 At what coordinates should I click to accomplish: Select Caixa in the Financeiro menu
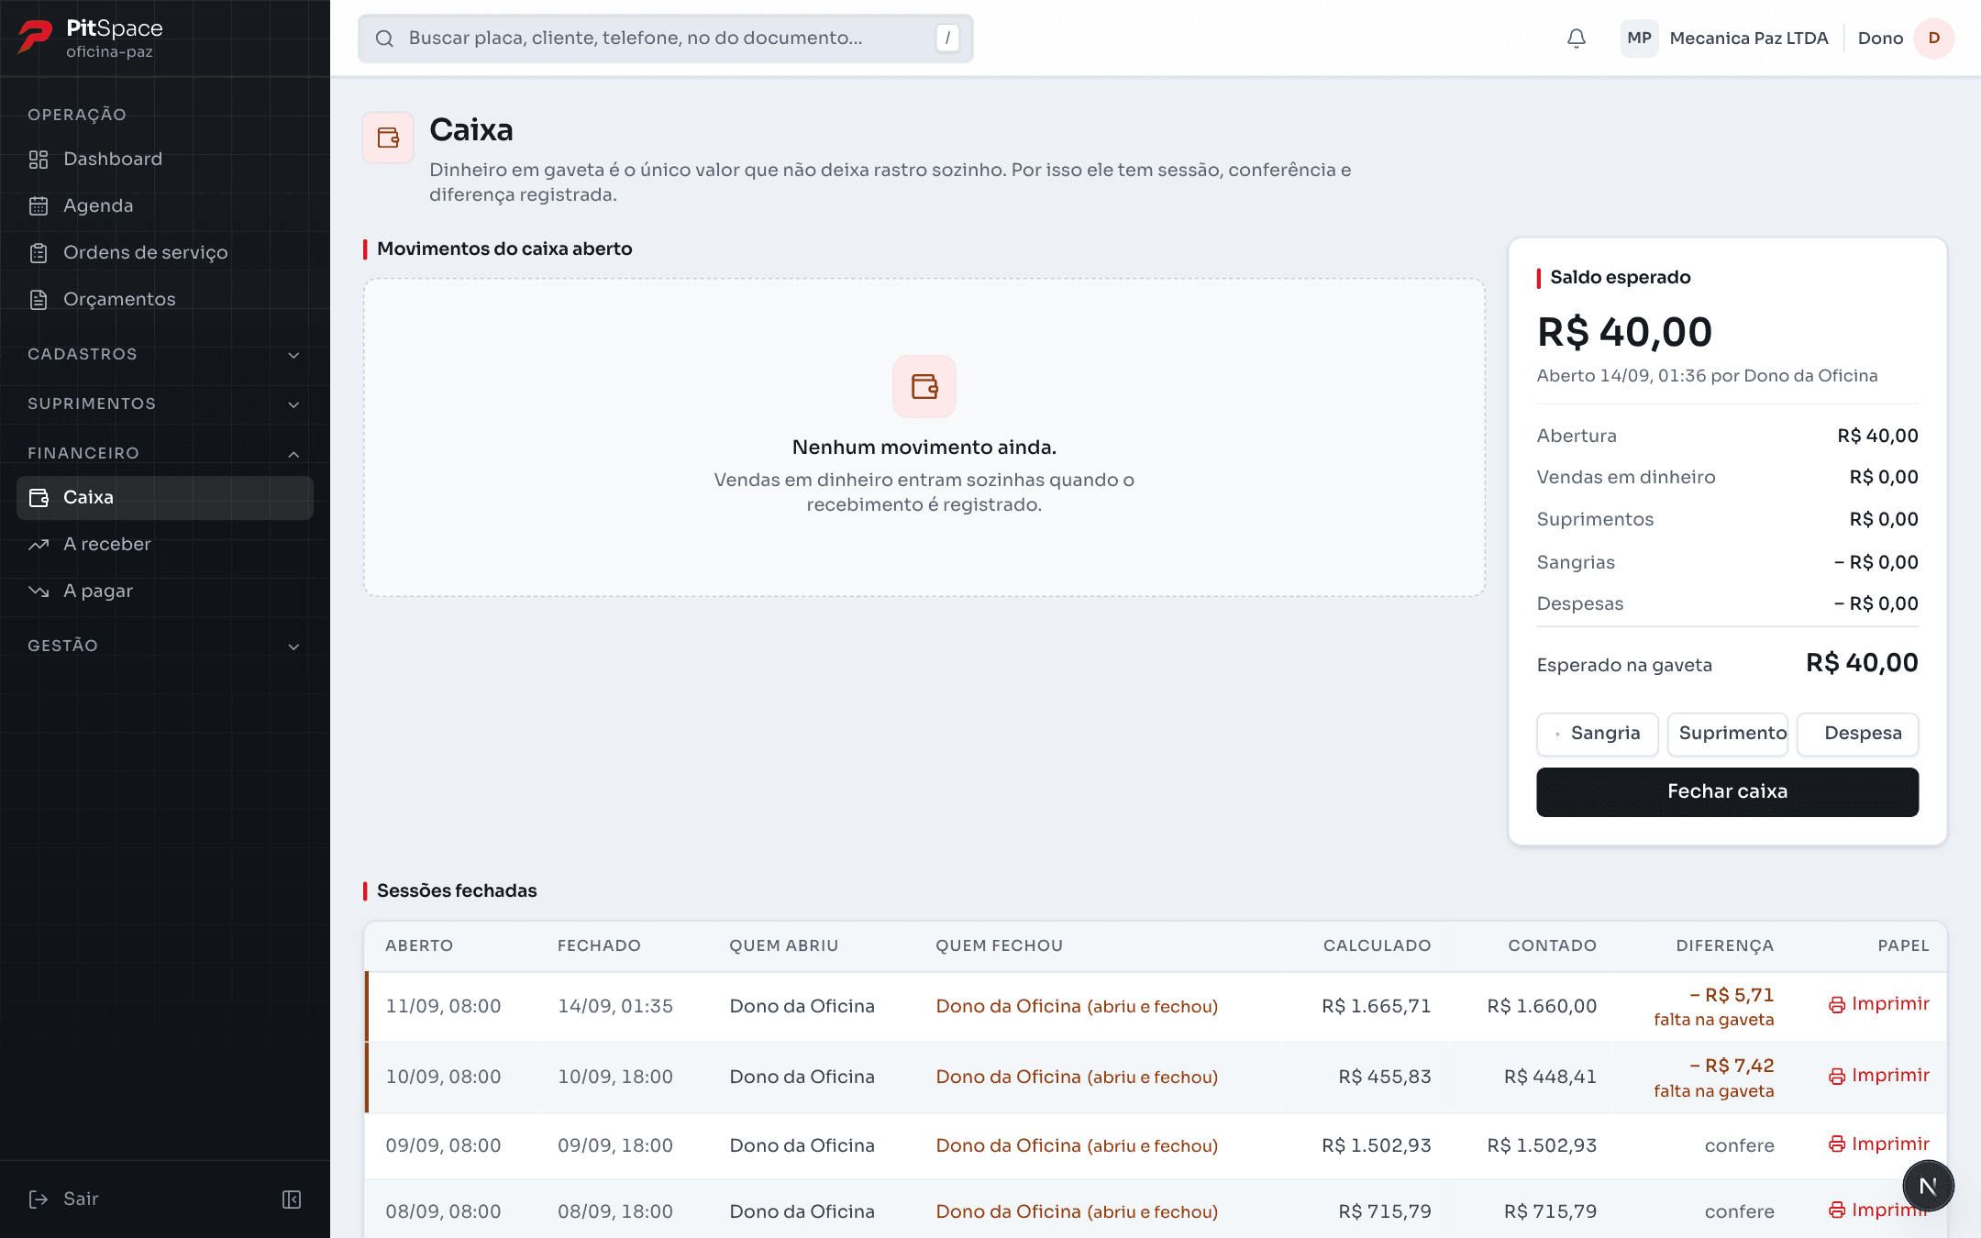165,498
